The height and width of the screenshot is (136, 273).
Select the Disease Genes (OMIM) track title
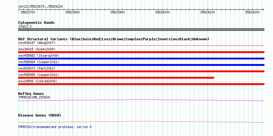pos(40,115)
